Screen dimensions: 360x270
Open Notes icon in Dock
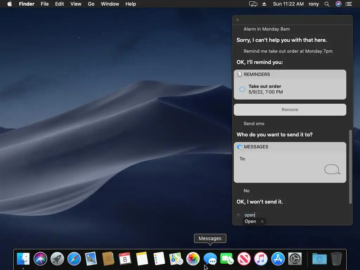142,259
